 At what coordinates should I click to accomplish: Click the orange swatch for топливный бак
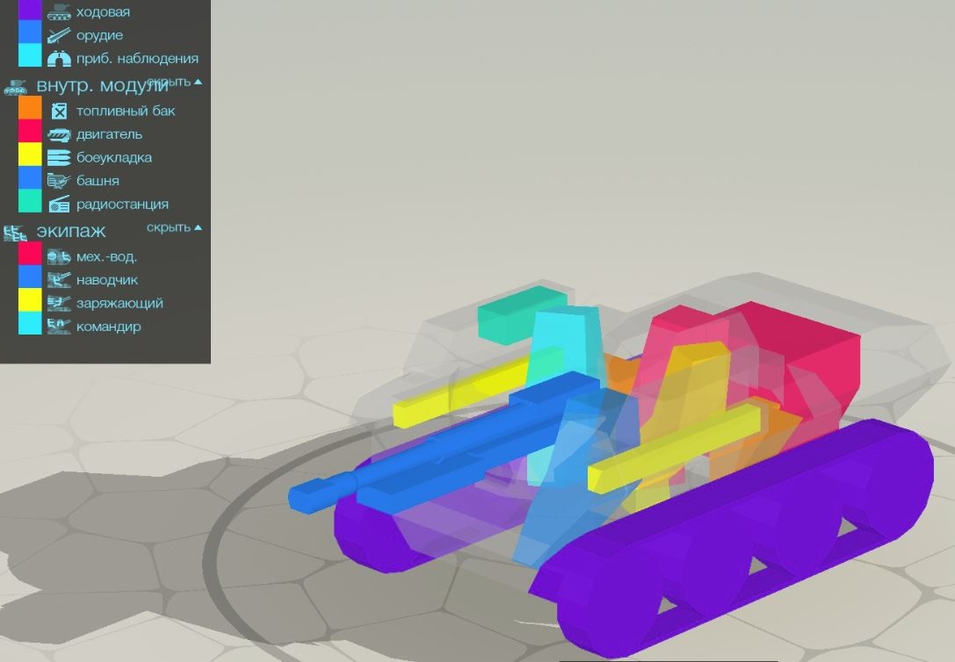click(30, 108)
